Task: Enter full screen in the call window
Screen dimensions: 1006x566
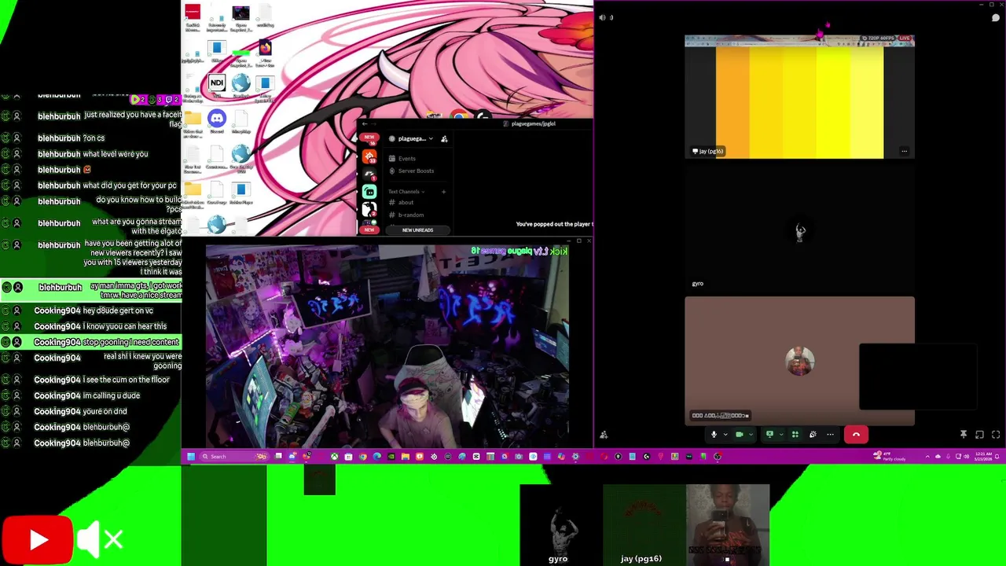Action: click(996, 434)
